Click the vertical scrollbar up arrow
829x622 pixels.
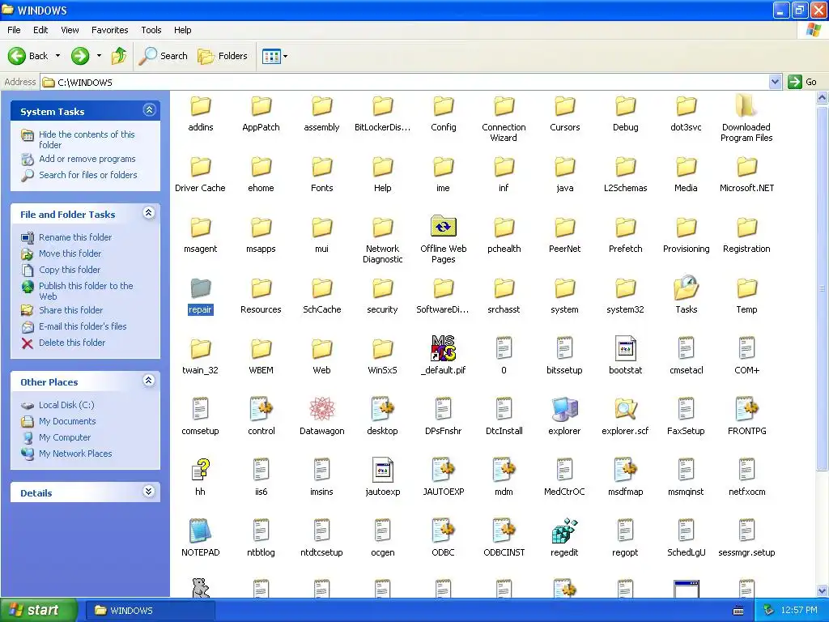[822, 97]
